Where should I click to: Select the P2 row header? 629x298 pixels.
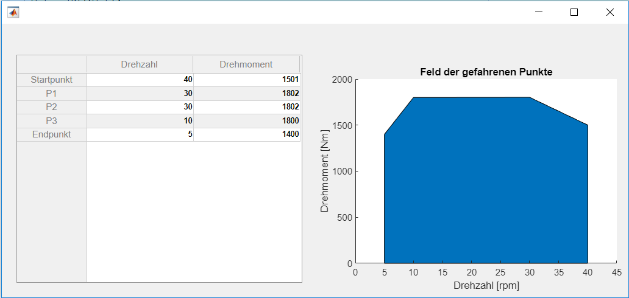pos(52,107)
